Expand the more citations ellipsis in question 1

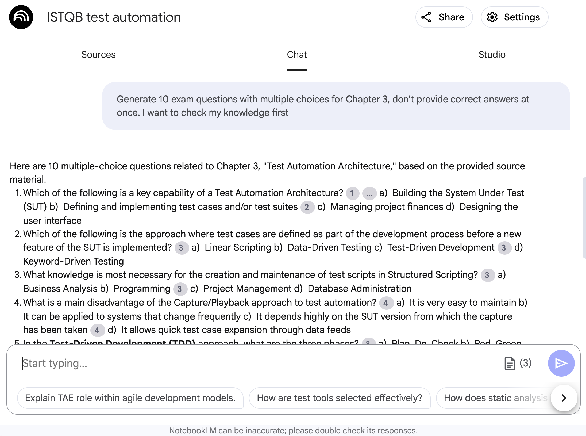pos(369,193)
